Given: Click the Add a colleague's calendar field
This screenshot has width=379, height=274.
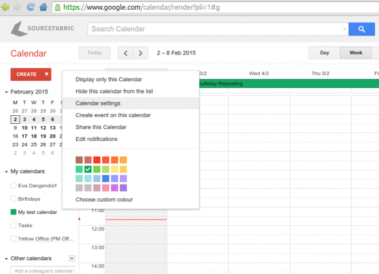Looking at the screenshot, I should pyautogui.click(x=42, y=271).
